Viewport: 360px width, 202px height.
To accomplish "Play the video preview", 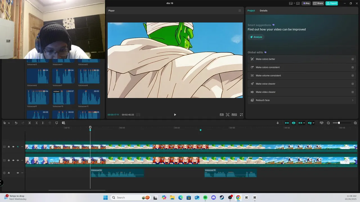I will pos(175,115).
